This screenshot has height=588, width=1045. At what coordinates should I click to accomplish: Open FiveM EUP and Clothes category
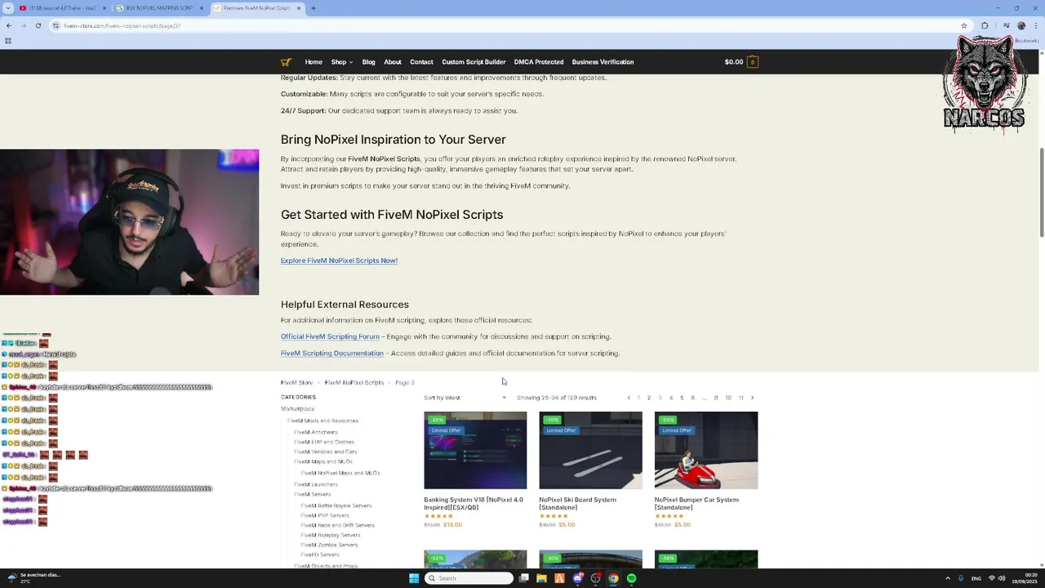pyautogui.click(x=323, y=442)
